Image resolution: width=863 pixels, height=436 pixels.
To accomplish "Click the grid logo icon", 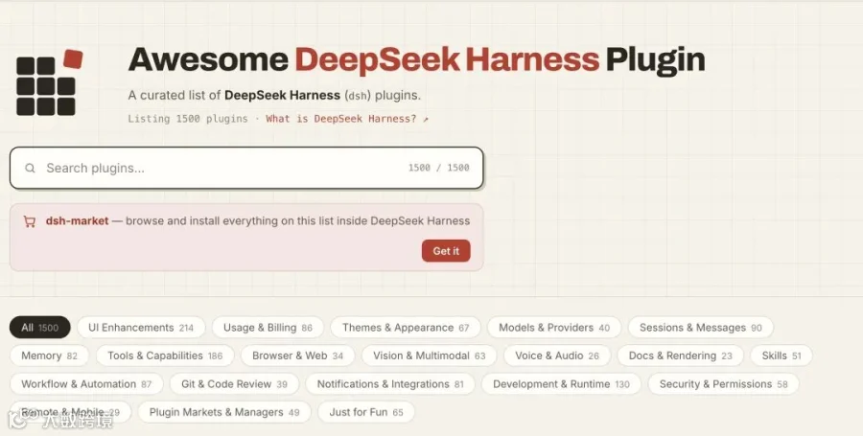I will [50, 83].
